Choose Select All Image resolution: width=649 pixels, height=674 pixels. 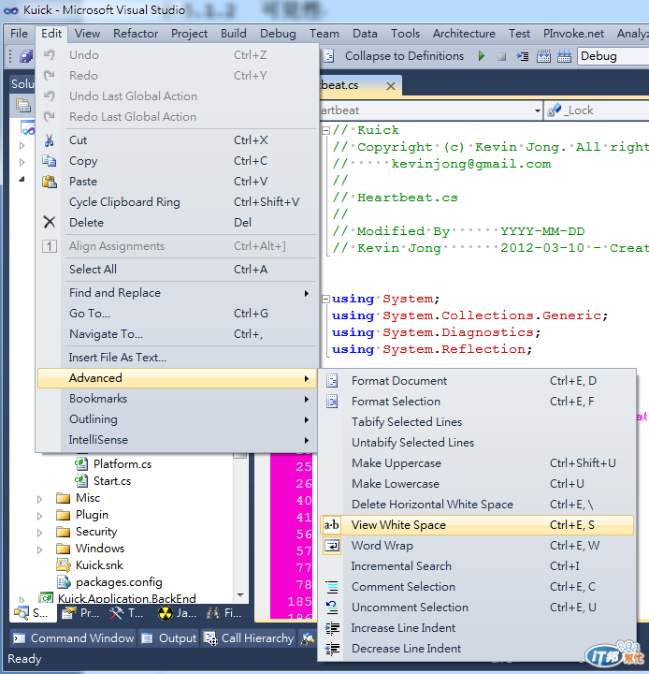click(x=177, y=269)
